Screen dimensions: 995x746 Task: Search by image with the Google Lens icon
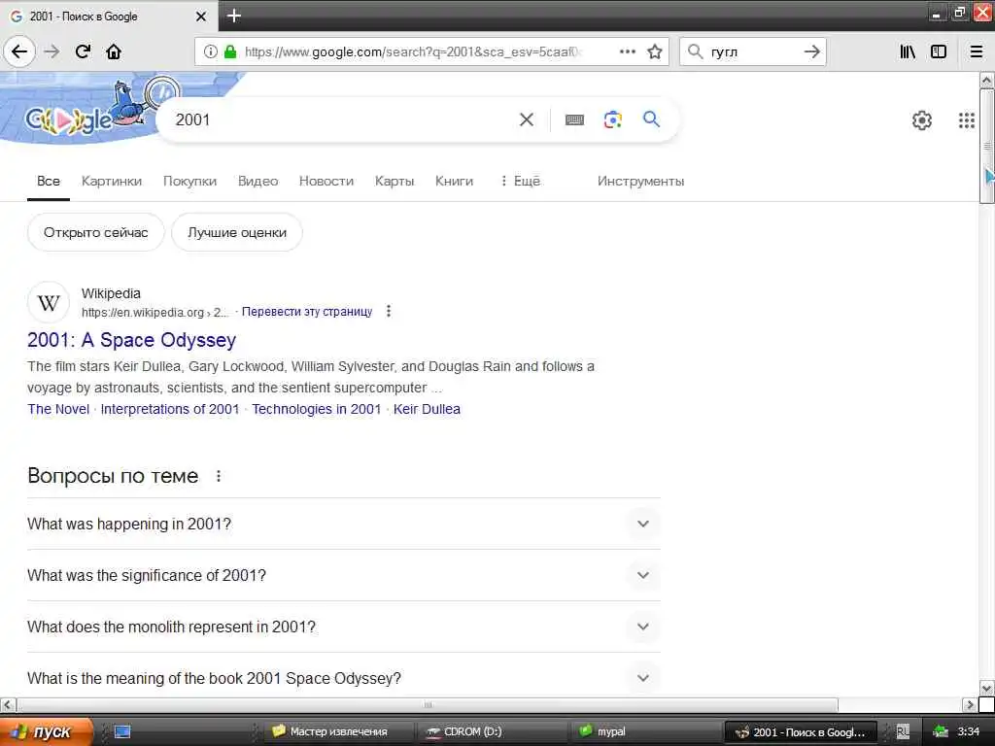[x=613, y=119]
